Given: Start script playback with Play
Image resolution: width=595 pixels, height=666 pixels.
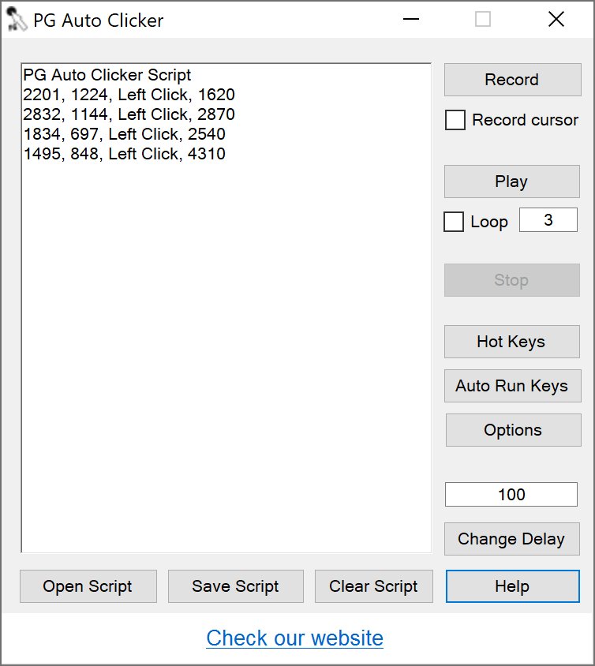Looking at the screenshot, I should (x=511, y=181).
